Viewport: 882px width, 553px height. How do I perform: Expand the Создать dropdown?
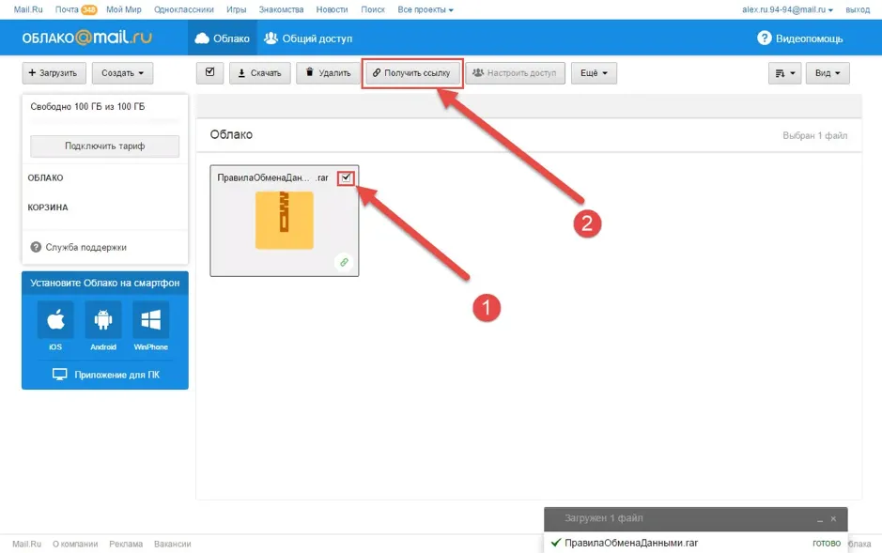point(123,73)
